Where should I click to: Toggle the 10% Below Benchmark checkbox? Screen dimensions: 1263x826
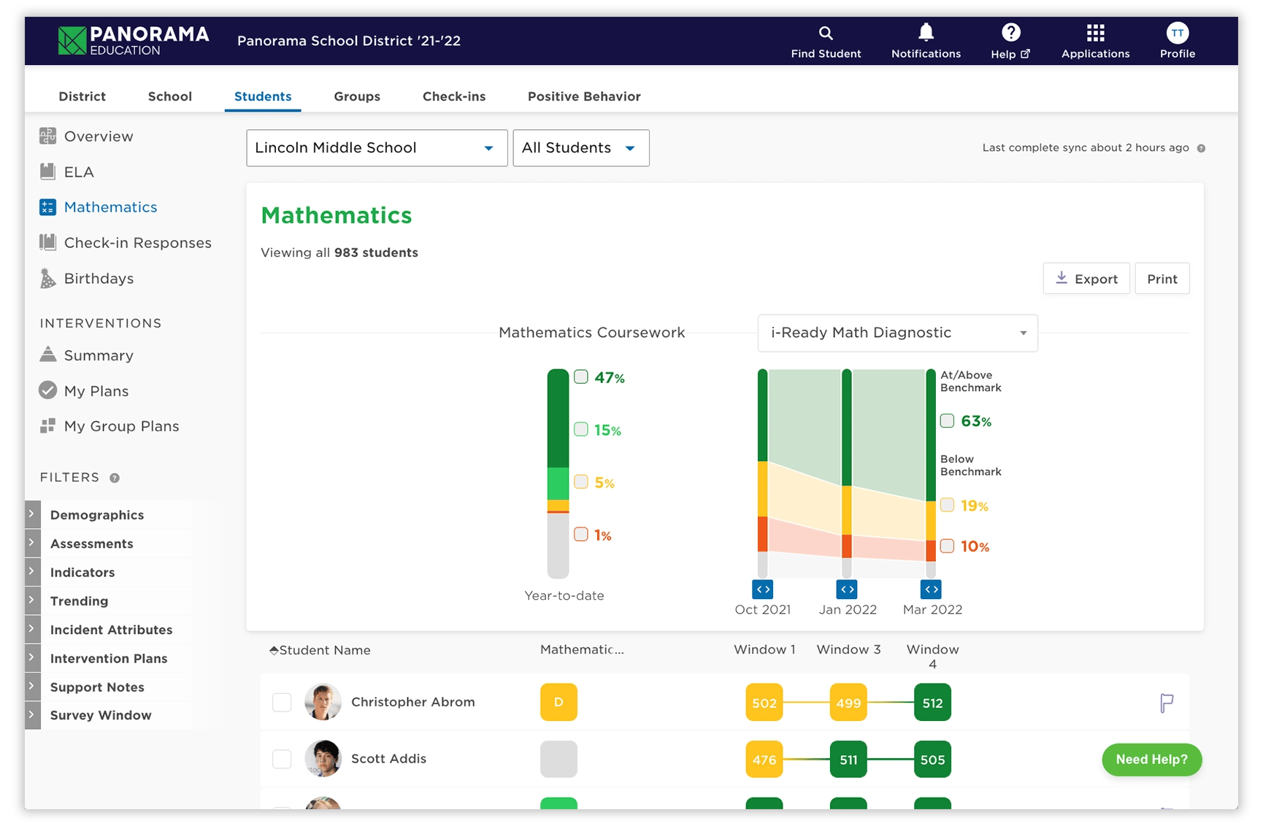(x=947, y=546)
